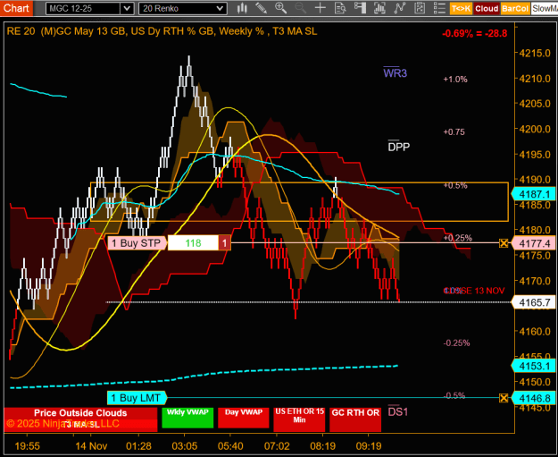Image resolution: width=558 pixels, height=457 pixels.
Task: Click the 4187.1 cyan price marker
Action: click(x=534, y=194)
